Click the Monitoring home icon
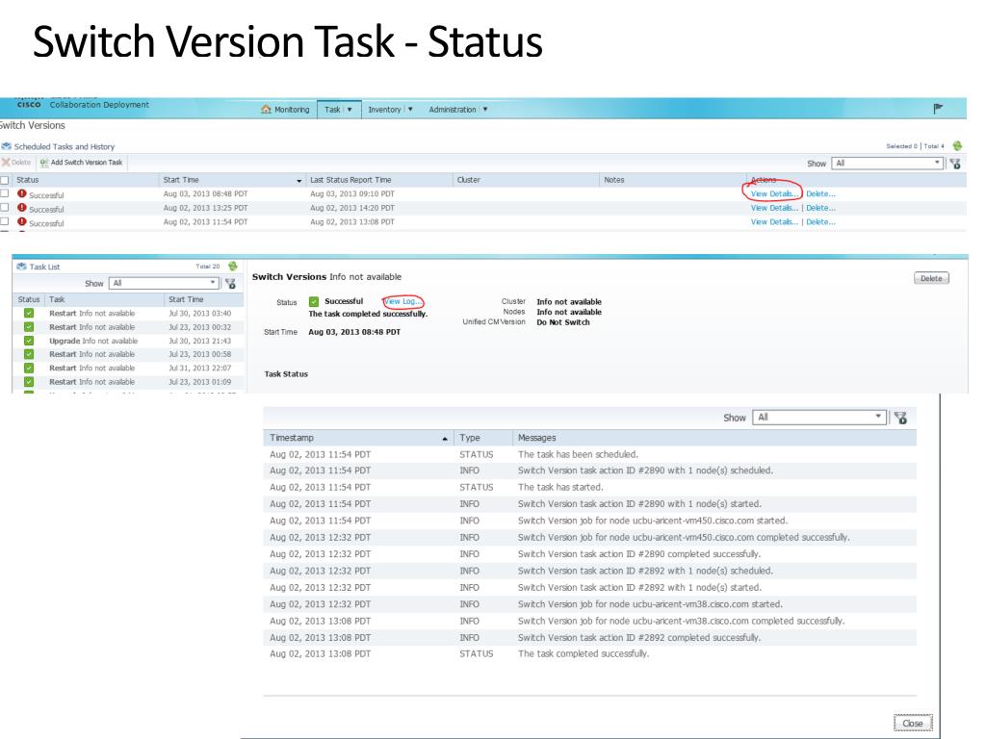The width and height of the screenshot is (986, 739). (x=269, y=110)
